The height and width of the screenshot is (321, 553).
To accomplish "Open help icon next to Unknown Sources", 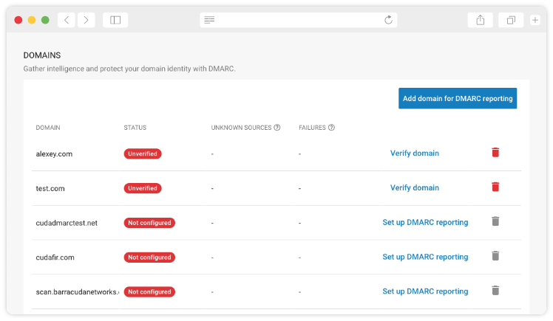I will [277, 128].
